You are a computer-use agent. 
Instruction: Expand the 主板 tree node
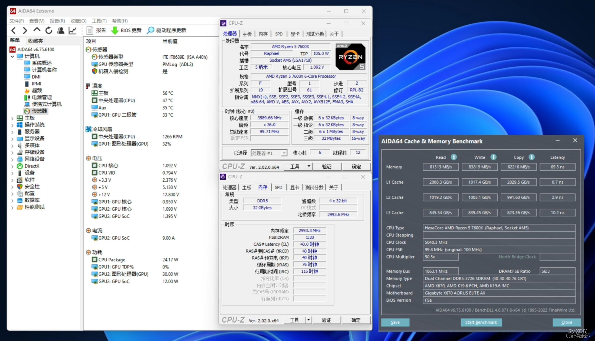pyautogui.click(x=12, y=118)
